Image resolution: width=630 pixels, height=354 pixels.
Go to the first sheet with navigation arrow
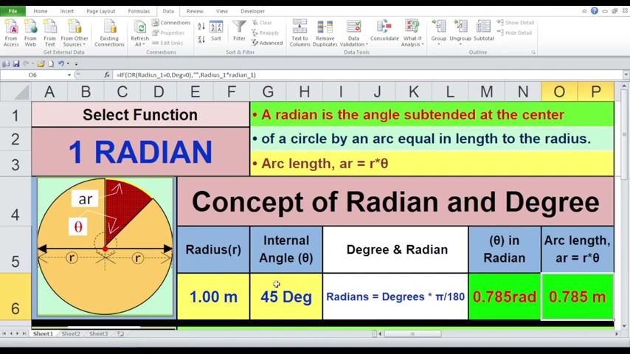[4, 333]
